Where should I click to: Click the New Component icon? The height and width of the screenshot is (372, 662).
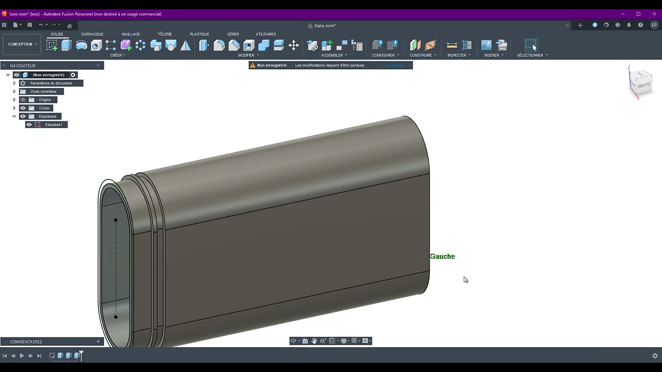point(327,45)
